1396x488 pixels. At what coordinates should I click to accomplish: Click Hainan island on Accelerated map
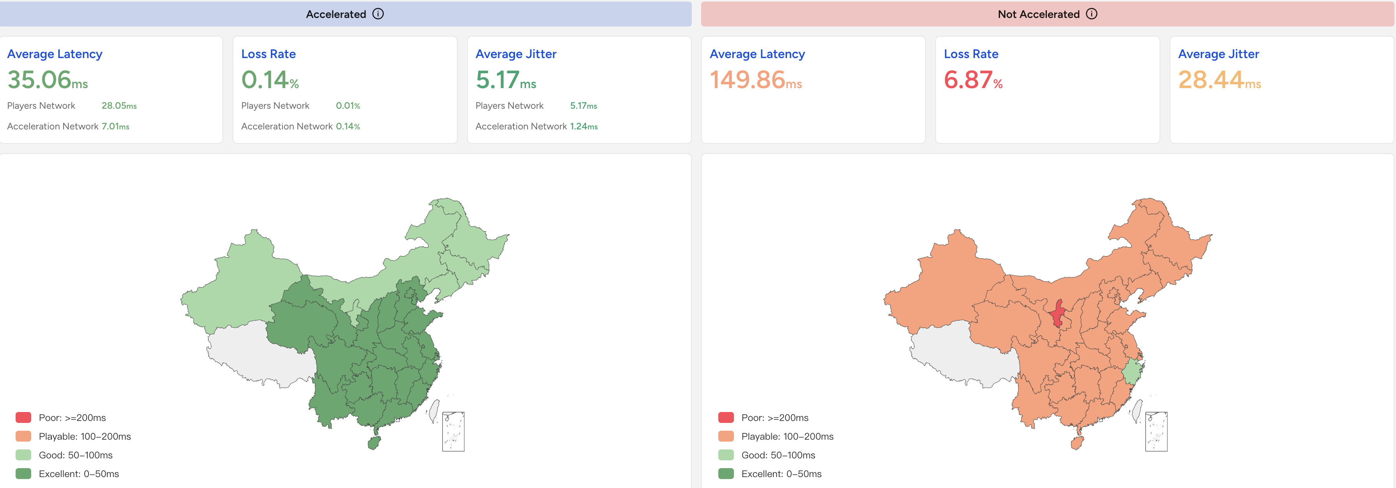pyautogui.click(x=374, y=443)
